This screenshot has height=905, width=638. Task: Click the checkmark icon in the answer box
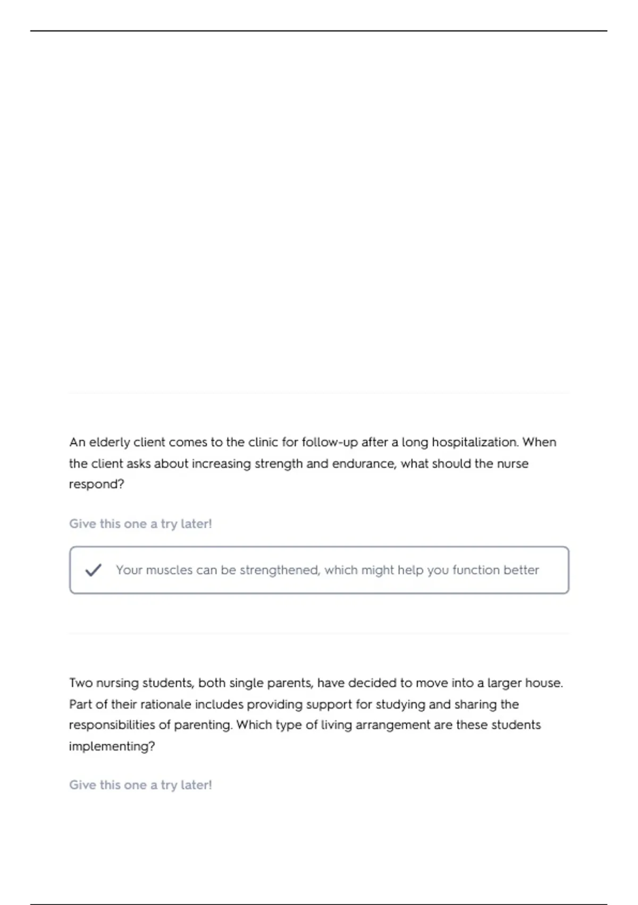coord(93,570)
